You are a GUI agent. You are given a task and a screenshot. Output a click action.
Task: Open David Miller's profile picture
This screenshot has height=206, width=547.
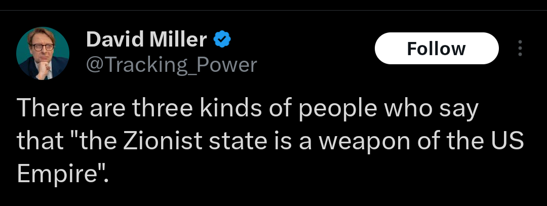pos(43,53)
